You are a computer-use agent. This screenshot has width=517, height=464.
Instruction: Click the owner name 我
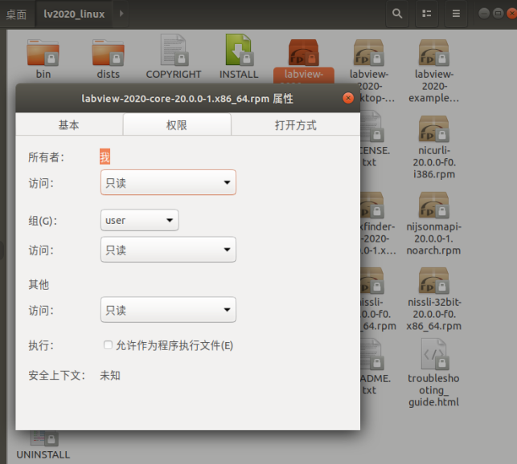(105, 157)
